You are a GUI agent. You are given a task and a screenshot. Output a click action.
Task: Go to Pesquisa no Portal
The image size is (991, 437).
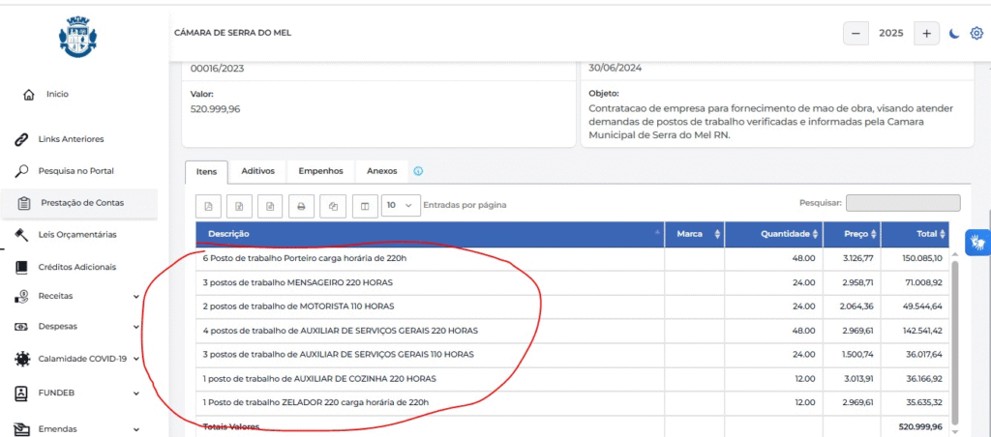[75, 170]
